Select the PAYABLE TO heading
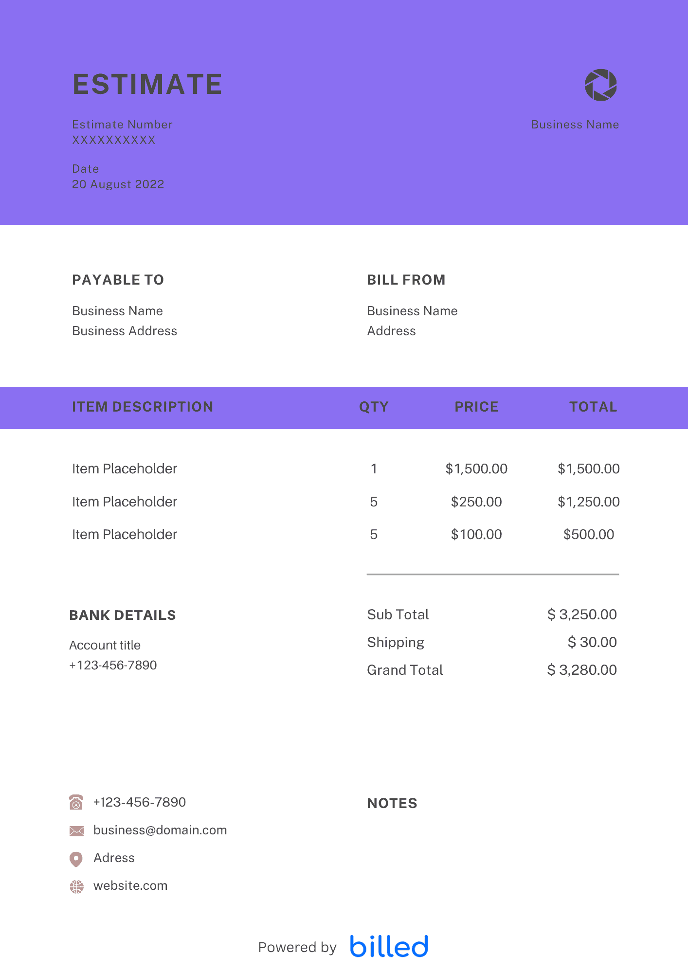The width and height of the screenshot is (688, 973). click(x=118, y=280)
